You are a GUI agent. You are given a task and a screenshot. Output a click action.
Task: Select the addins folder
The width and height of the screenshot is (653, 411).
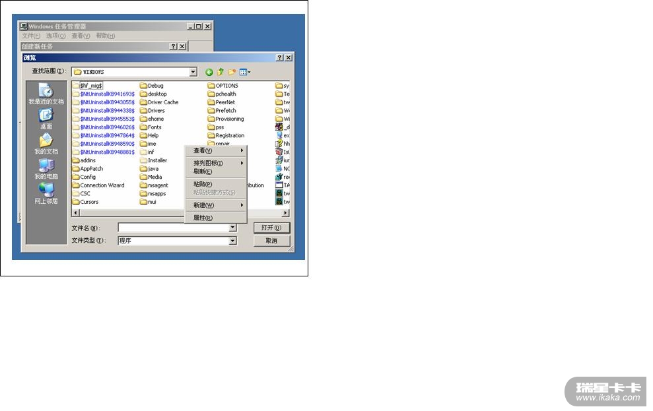tap(84, 160)
